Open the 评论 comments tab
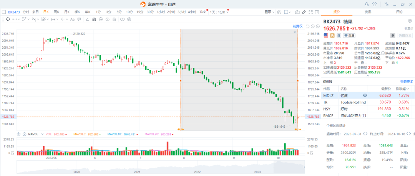The height and width of the screenshot is (176, 415). [399, 12]
